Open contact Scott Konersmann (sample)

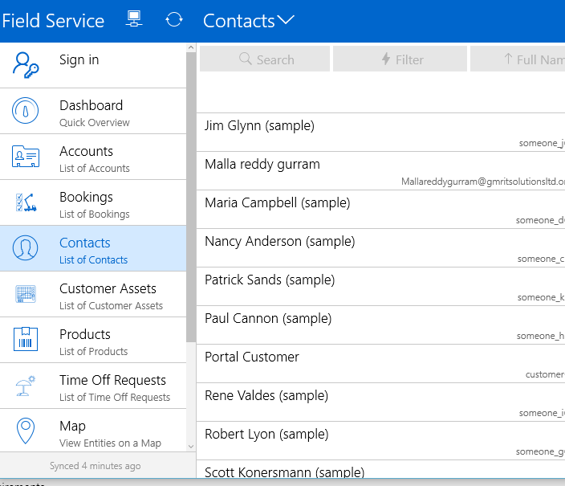pos(381,470)
